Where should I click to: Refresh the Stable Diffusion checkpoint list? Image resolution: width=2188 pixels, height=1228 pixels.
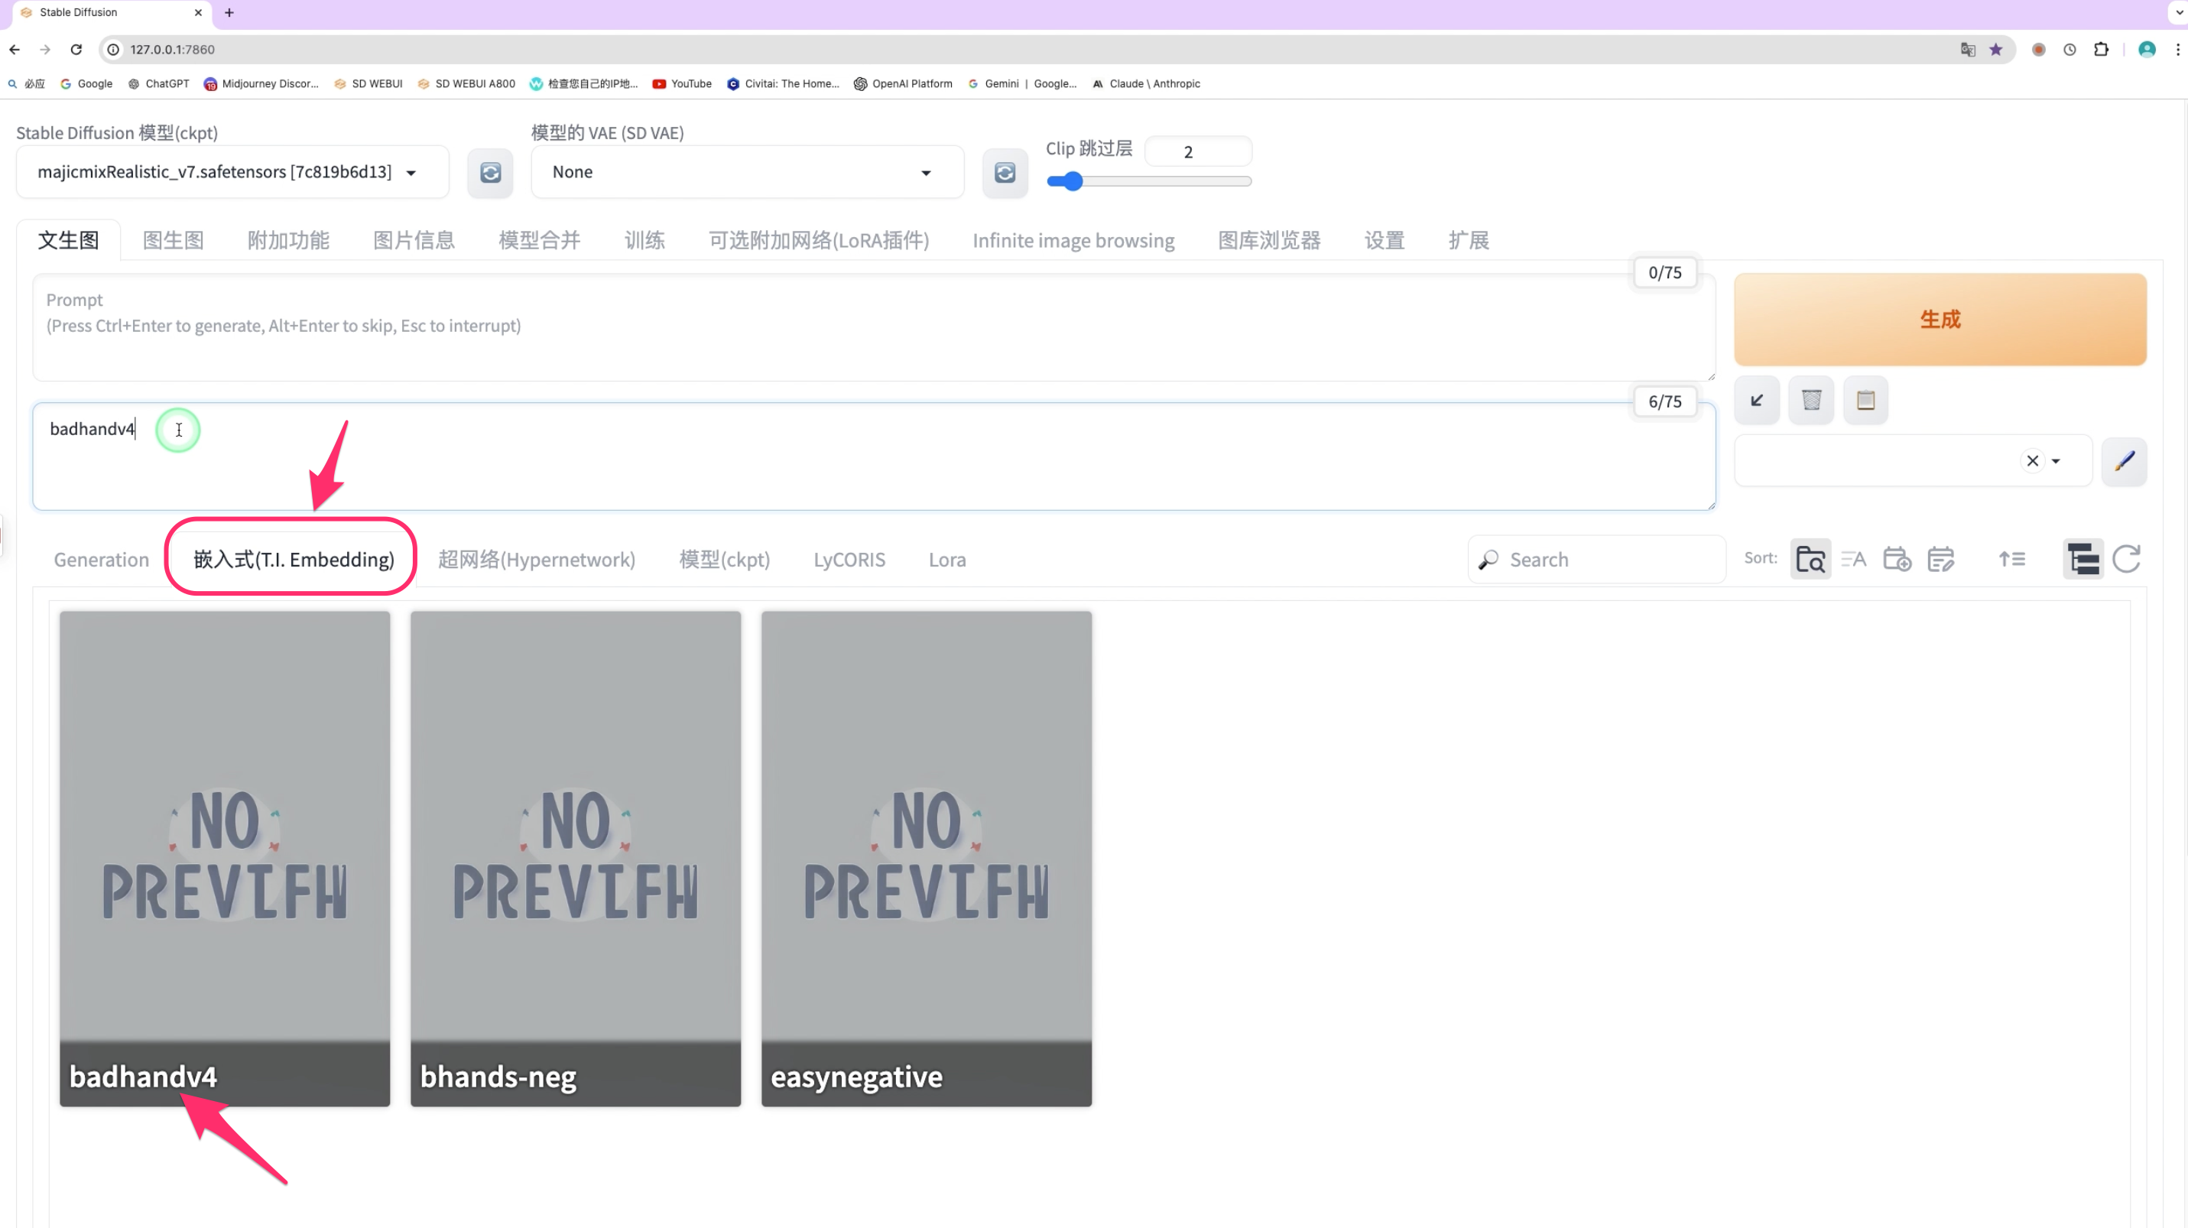click(x=490, y=172)
